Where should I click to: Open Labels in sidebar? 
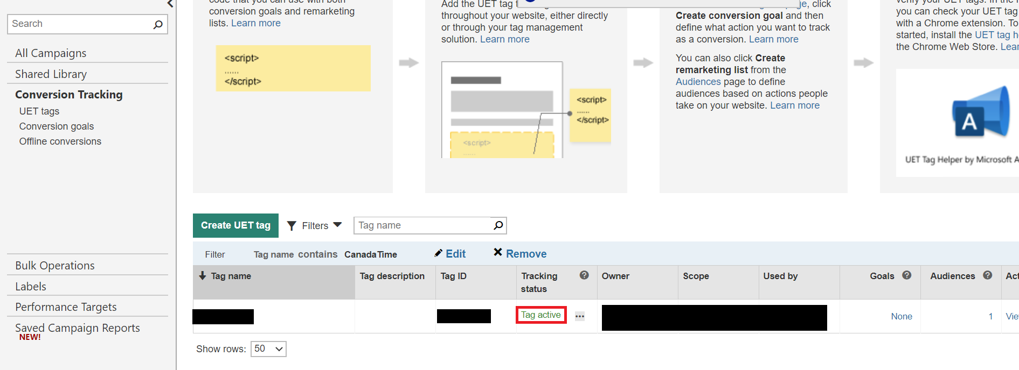31,287
